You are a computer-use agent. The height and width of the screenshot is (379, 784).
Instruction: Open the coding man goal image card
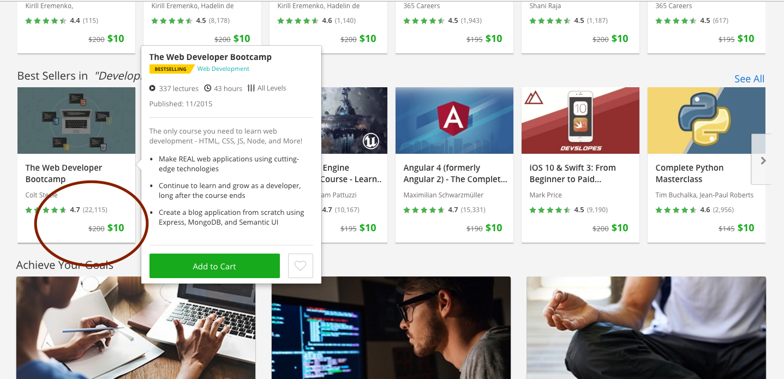391,328
